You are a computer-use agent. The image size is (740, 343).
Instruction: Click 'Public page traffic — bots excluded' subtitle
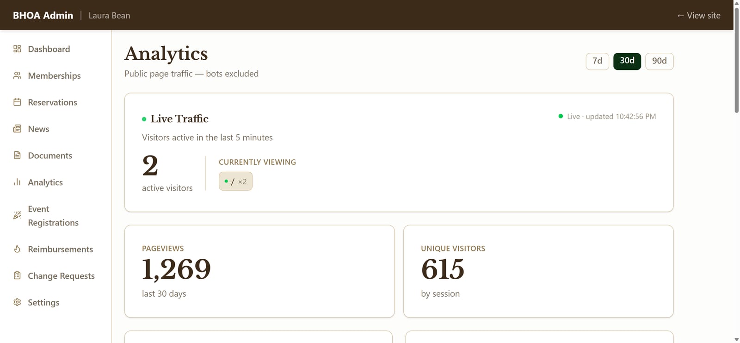191,74
